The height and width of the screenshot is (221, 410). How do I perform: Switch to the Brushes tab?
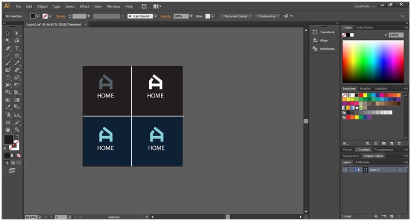(x=365, y=88)
